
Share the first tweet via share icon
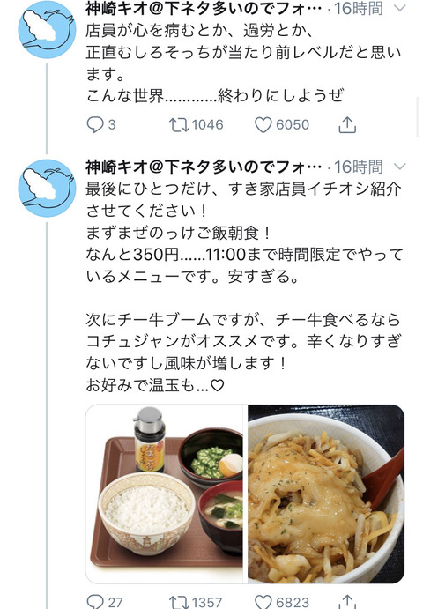347,124
